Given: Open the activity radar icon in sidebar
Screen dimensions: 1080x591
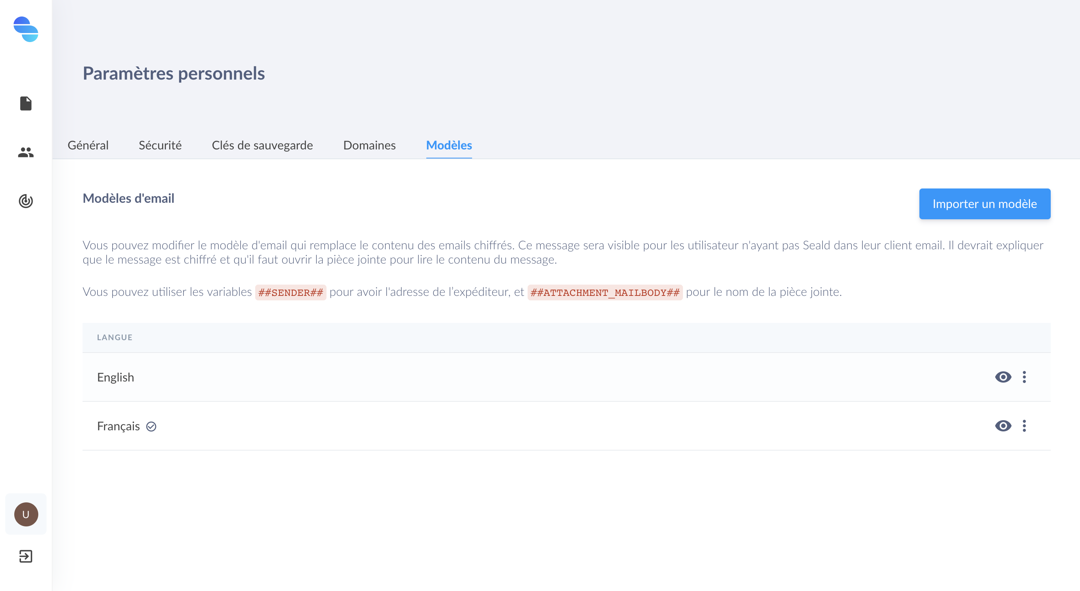Looking at the screenshot, I should tap(26, 201).
